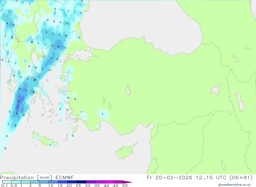Viewport: 256px width, 187px height.
Task: Pick the 10–15 mm cornflower blue legend swatch
Action: pyautogui.click(x=54, y=182)
